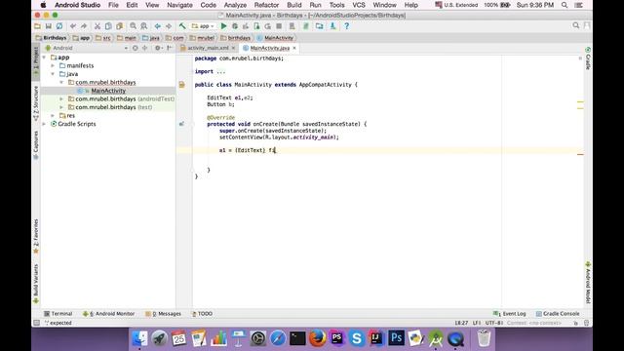Open the Event Log
Viewport: 624px width, 351px height.
pyautogui.click(x=509, y=314)
